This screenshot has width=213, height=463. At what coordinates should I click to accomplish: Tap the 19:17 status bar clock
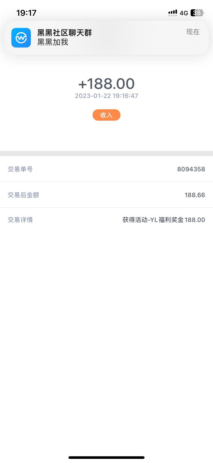coord(26,13)
